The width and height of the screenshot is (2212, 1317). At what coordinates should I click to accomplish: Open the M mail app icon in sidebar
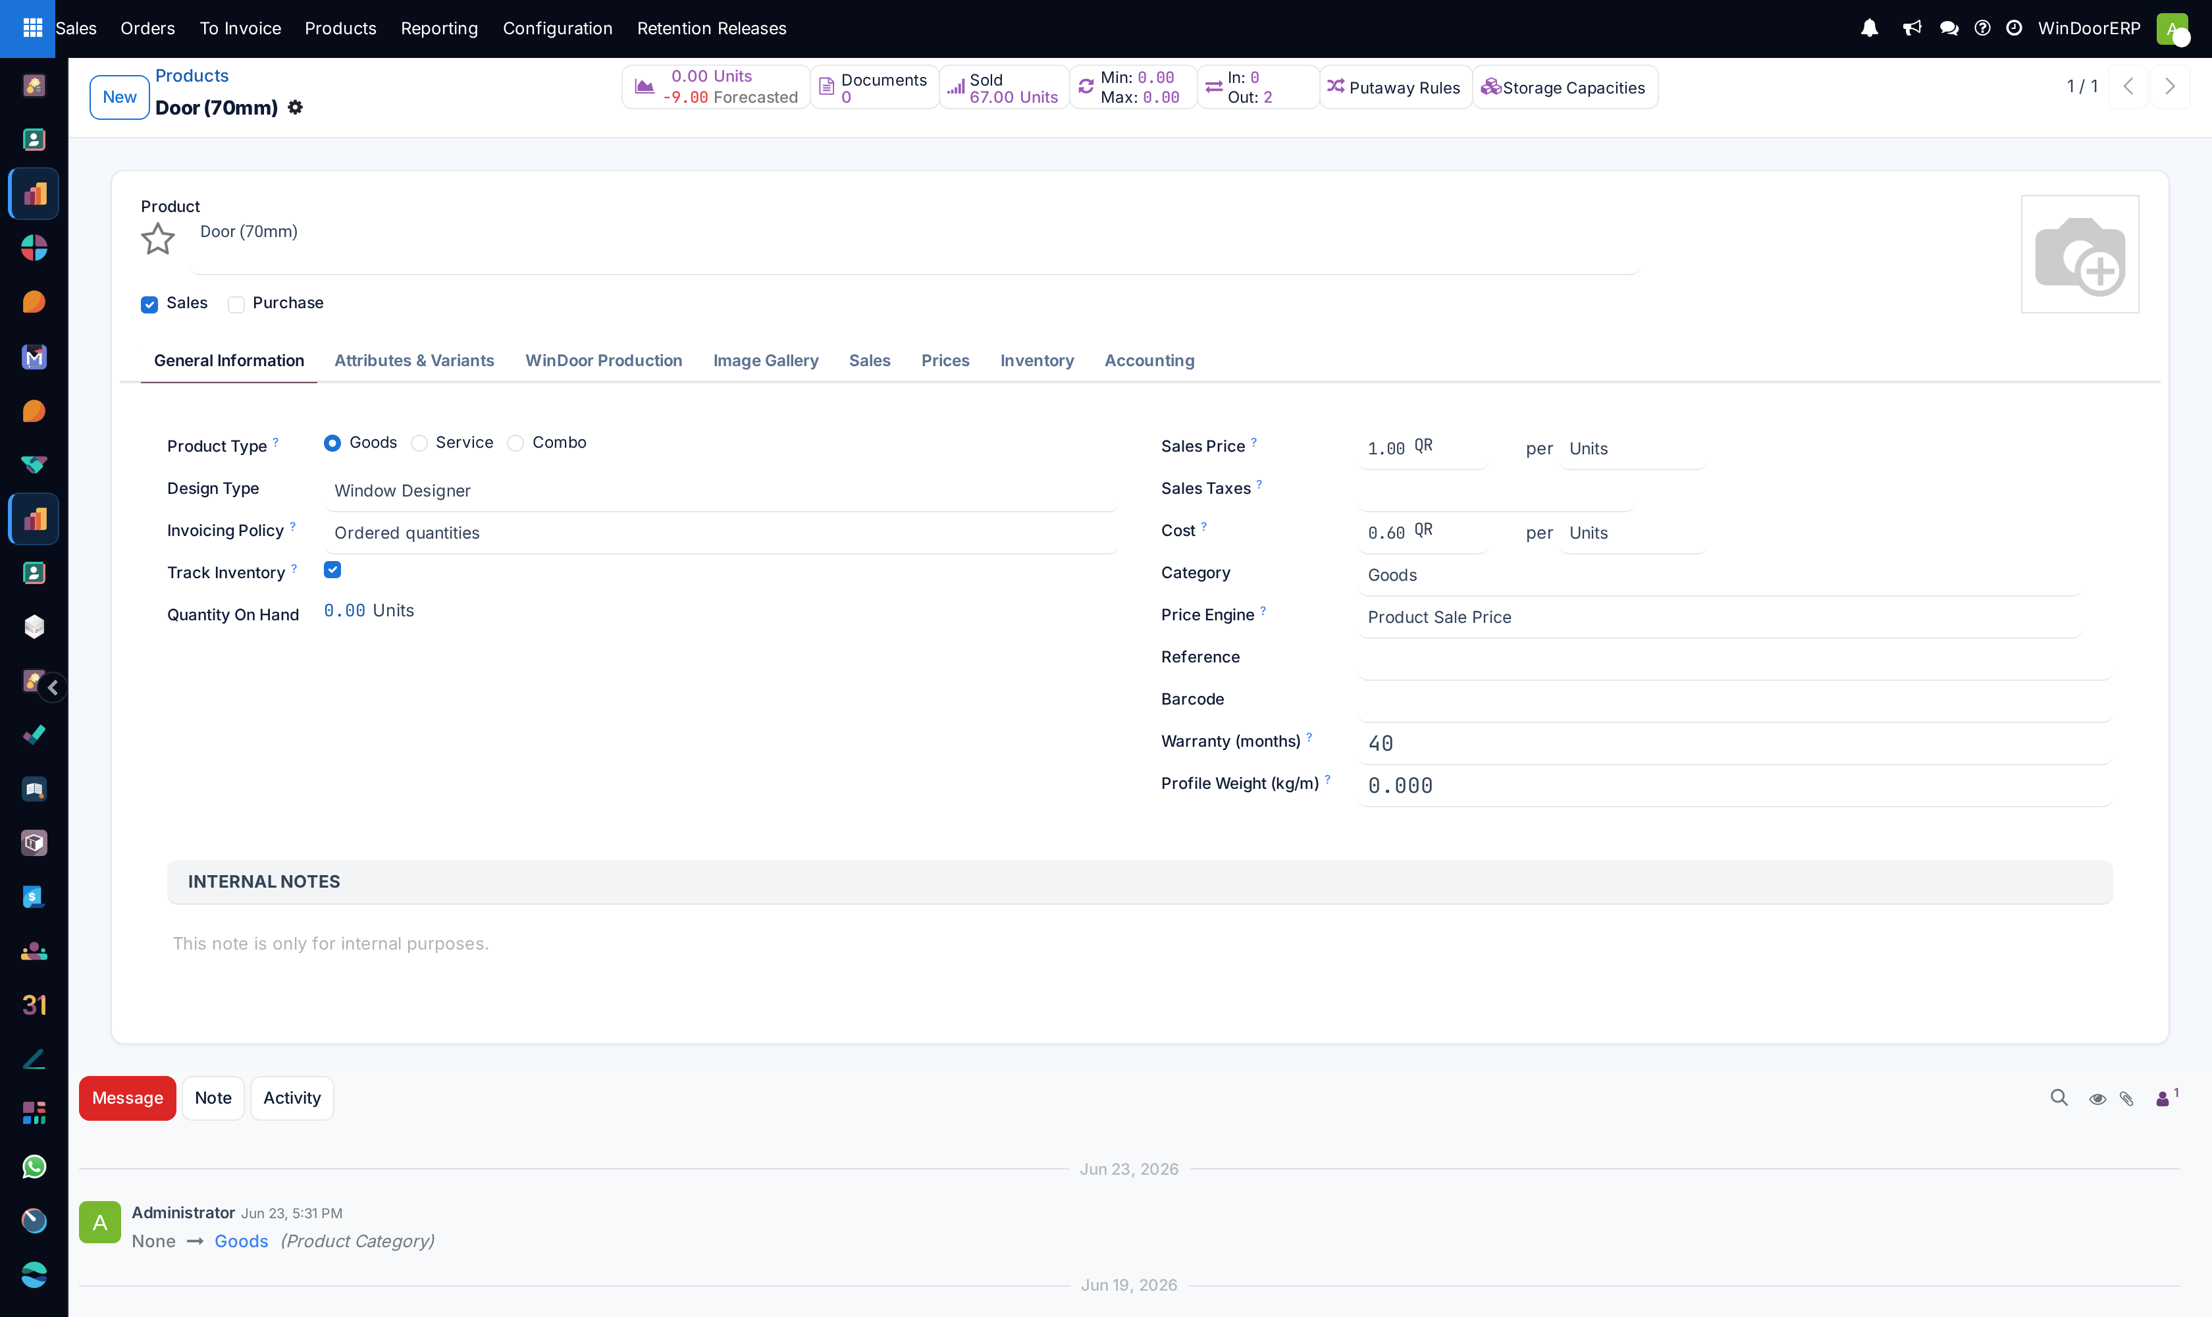coord(34,357)
